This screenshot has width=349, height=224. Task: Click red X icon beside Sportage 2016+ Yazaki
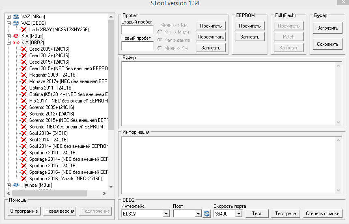24,179
